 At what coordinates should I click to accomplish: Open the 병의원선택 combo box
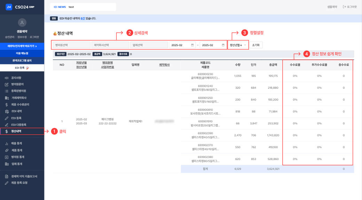[x=72, y=45]
